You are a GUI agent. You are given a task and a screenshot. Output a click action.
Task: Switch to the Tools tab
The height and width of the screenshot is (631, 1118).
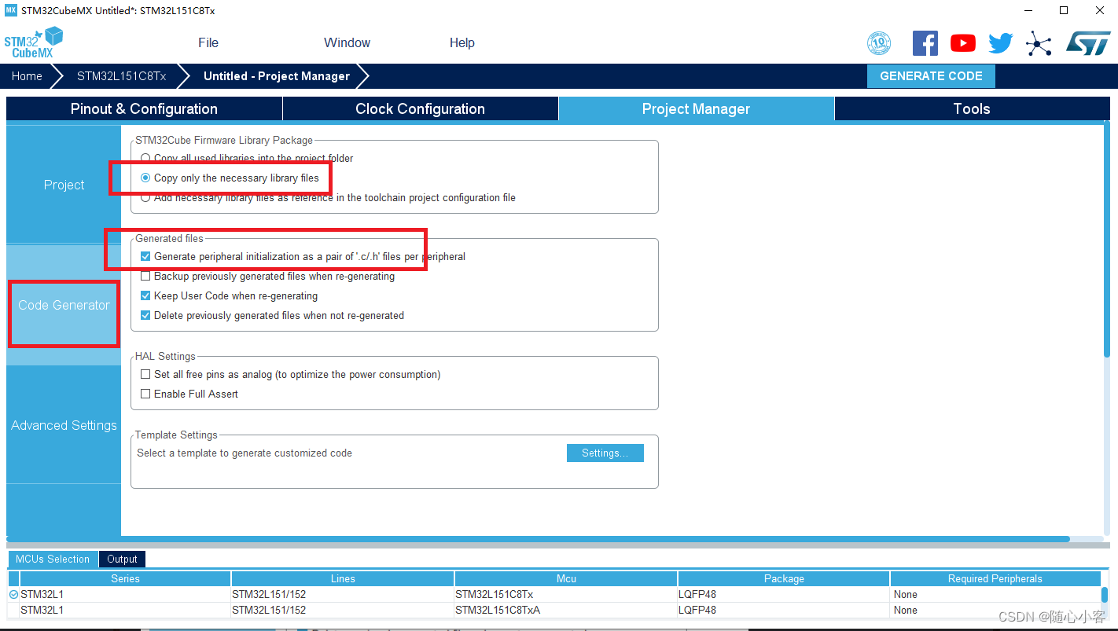tap(972, 108)
